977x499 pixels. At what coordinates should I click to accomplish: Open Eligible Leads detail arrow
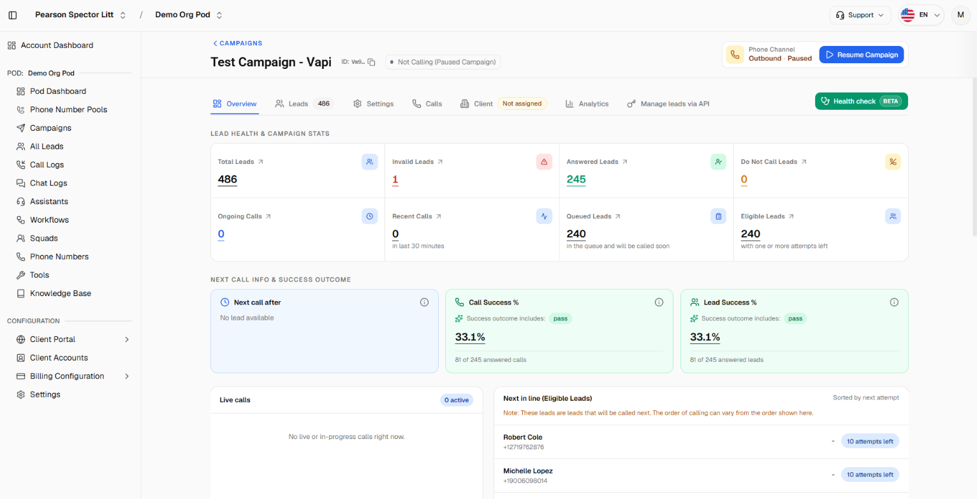coord(791,216)
